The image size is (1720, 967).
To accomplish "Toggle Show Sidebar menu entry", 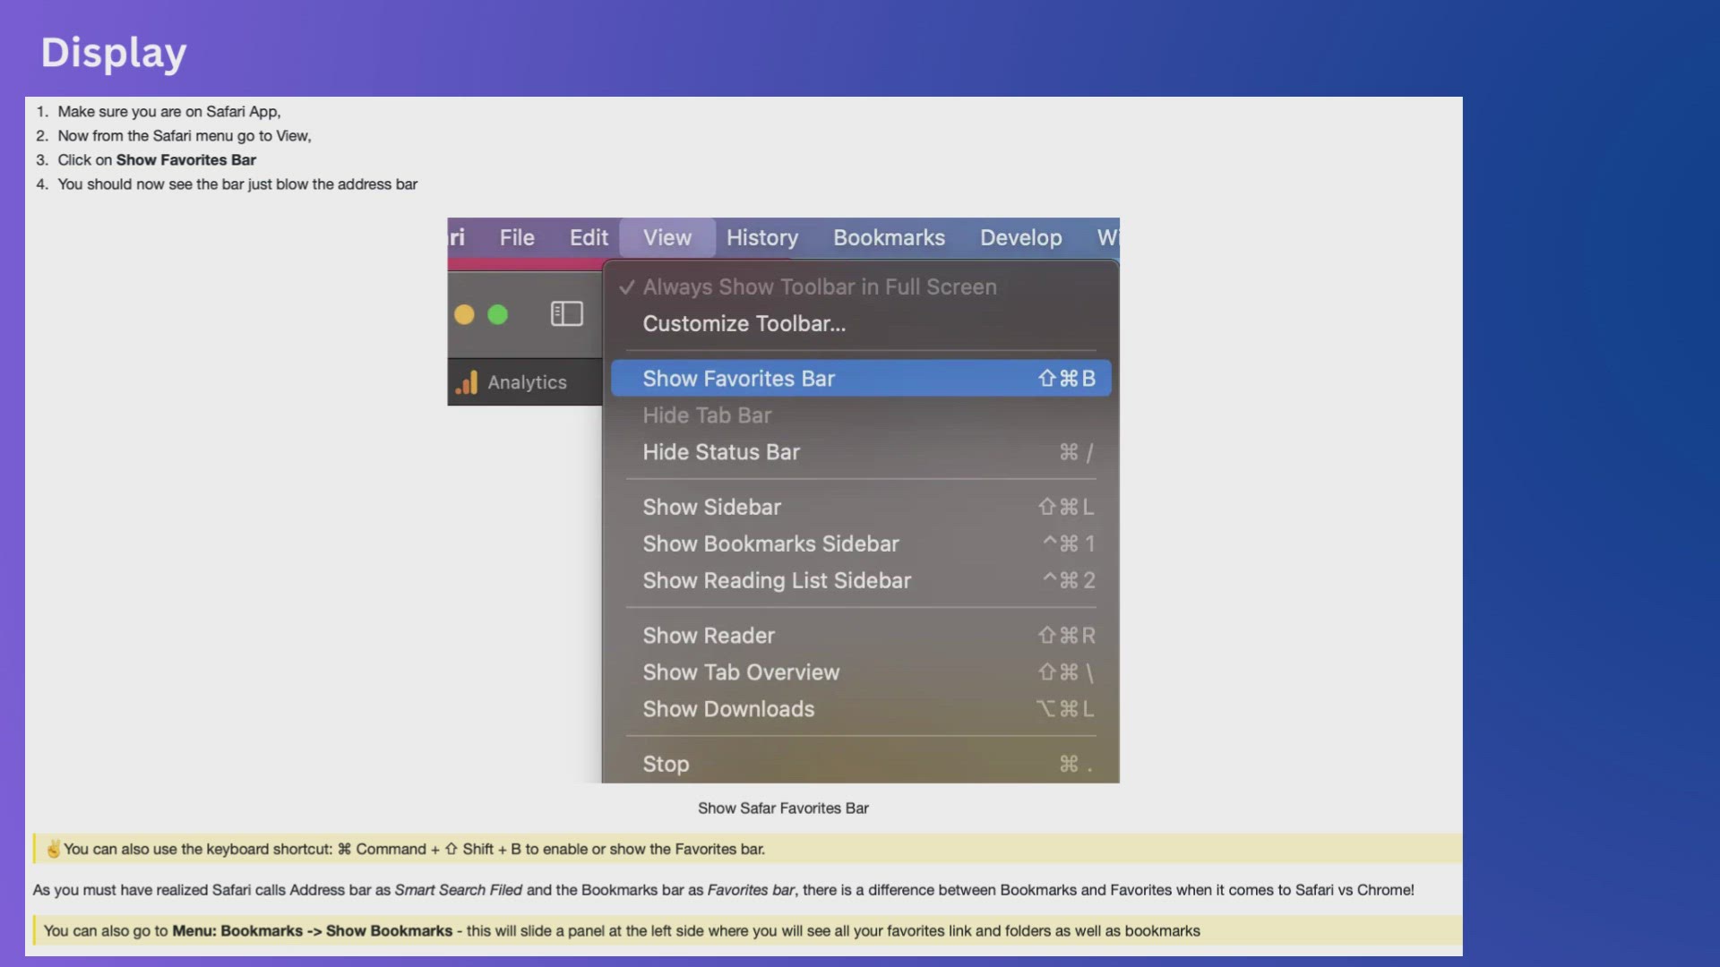I will (712, 507).
